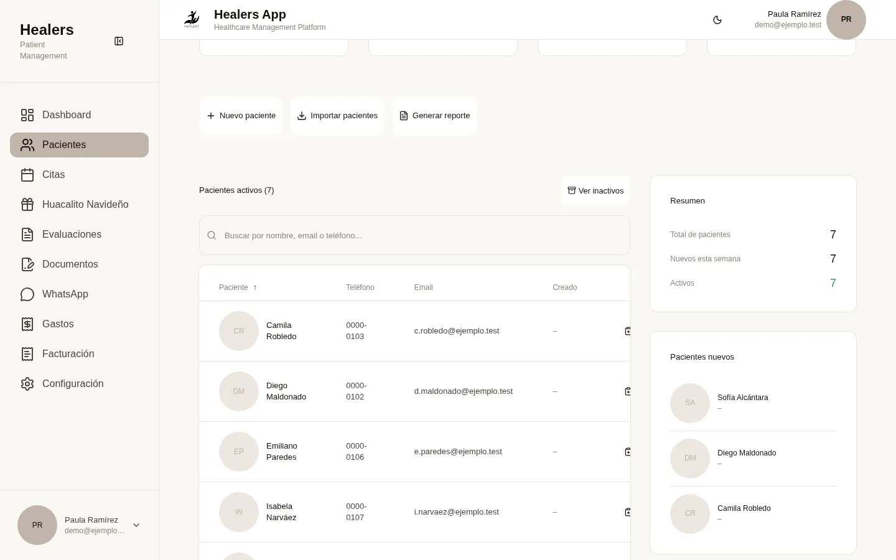Click the Teléfono column header
Screen dimensions: 896x560
click(360, 287)
